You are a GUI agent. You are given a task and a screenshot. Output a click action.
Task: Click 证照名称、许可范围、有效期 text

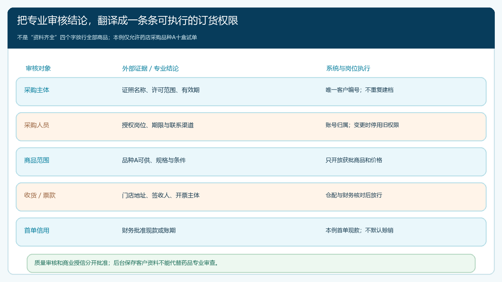[161, 90]
